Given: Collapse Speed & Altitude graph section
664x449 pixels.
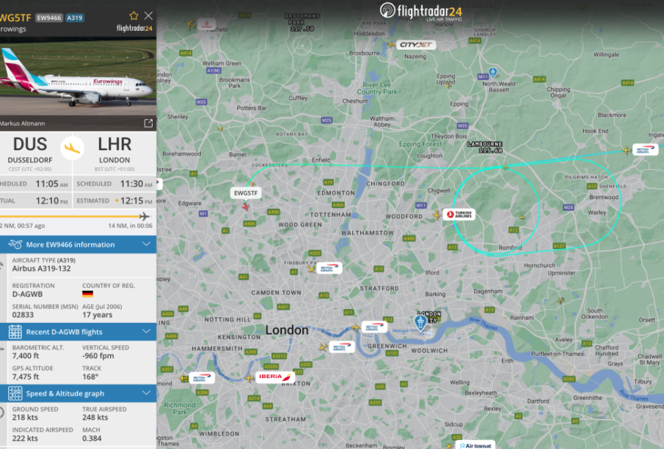Looking at the screenshot, I should tap(147, 393).
